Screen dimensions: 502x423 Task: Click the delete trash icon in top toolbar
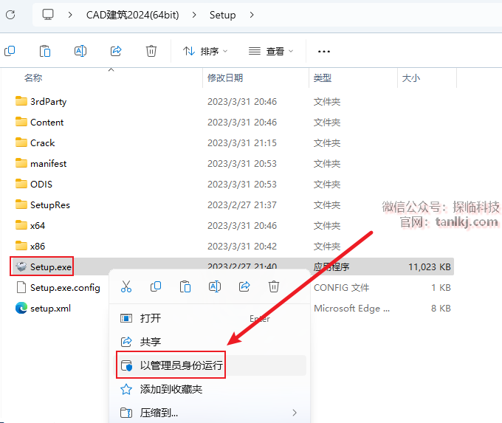(151, 51)
